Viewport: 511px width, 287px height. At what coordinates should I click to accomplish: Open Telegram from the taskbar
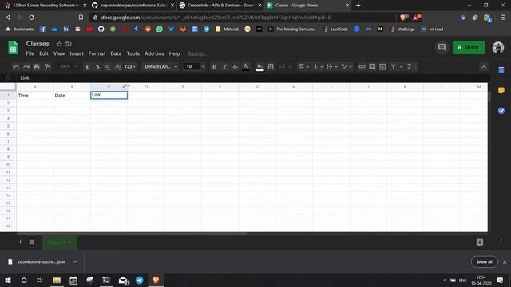[140, 280]
